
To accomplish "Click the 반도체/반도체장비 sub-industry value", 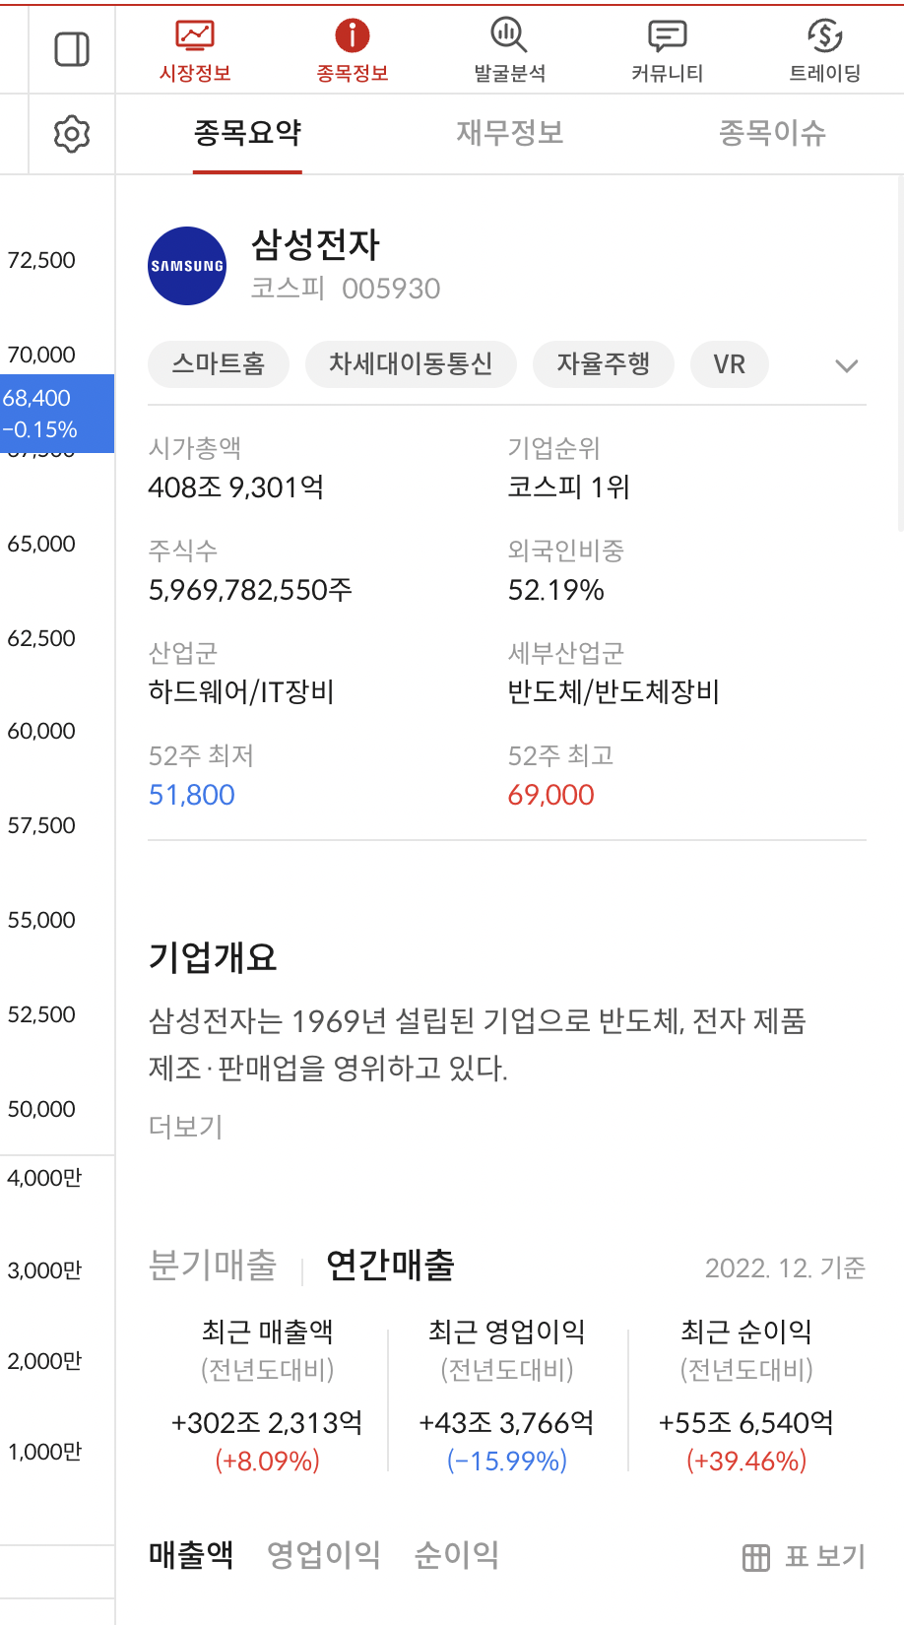I will coord(613,692).
